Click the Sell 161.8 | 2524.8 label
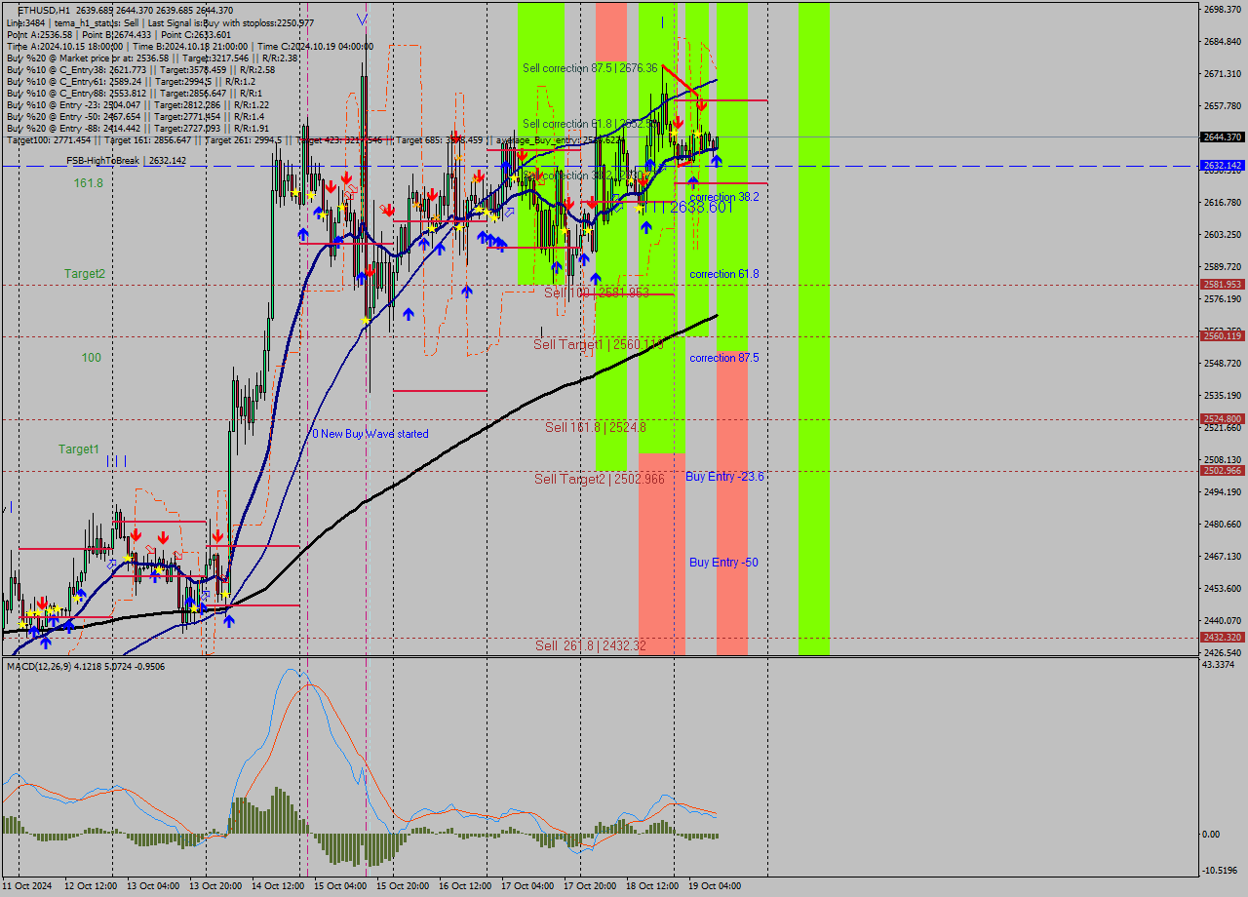The image size is (1248, 897). pos(596,427)
